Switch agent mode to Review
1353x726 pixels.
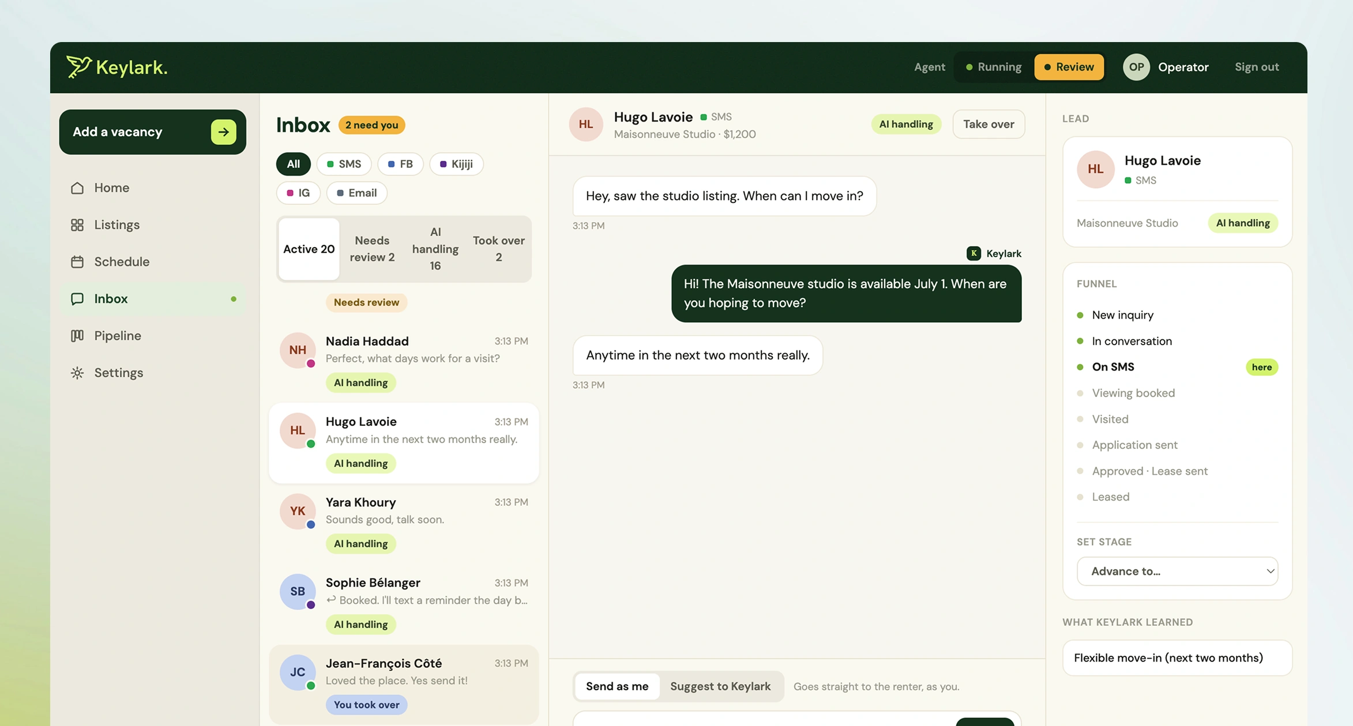point(1069,67)
